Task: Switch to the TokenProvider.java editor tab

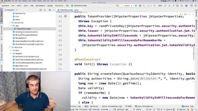Action: (x=69, y=10)
